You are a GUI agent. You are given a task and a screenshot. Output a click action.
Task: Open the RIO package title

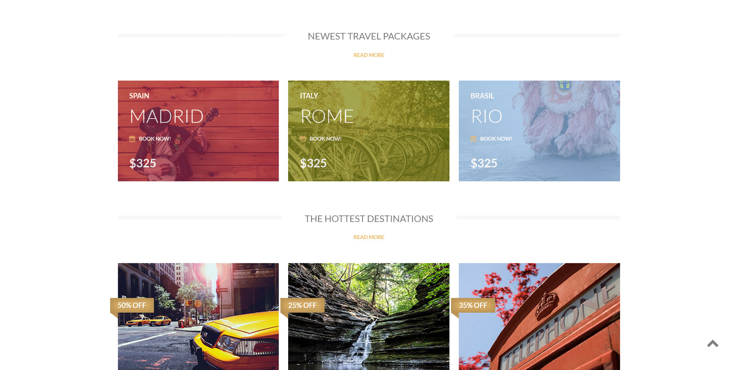point(486,116)
